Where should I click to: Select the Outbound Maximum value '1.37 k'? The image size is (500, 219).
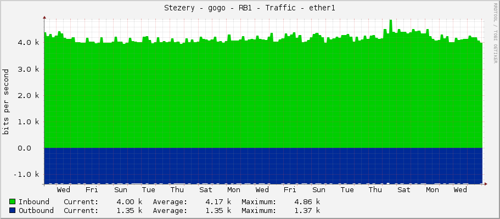click(x=307, y=210)
